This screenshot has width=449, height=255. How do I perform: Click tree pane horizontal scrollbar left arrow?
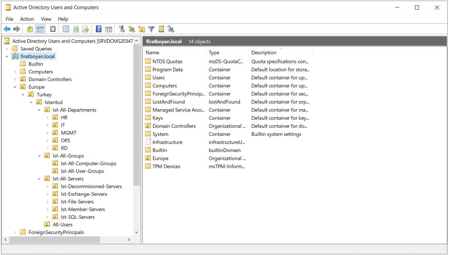[5, 240]
